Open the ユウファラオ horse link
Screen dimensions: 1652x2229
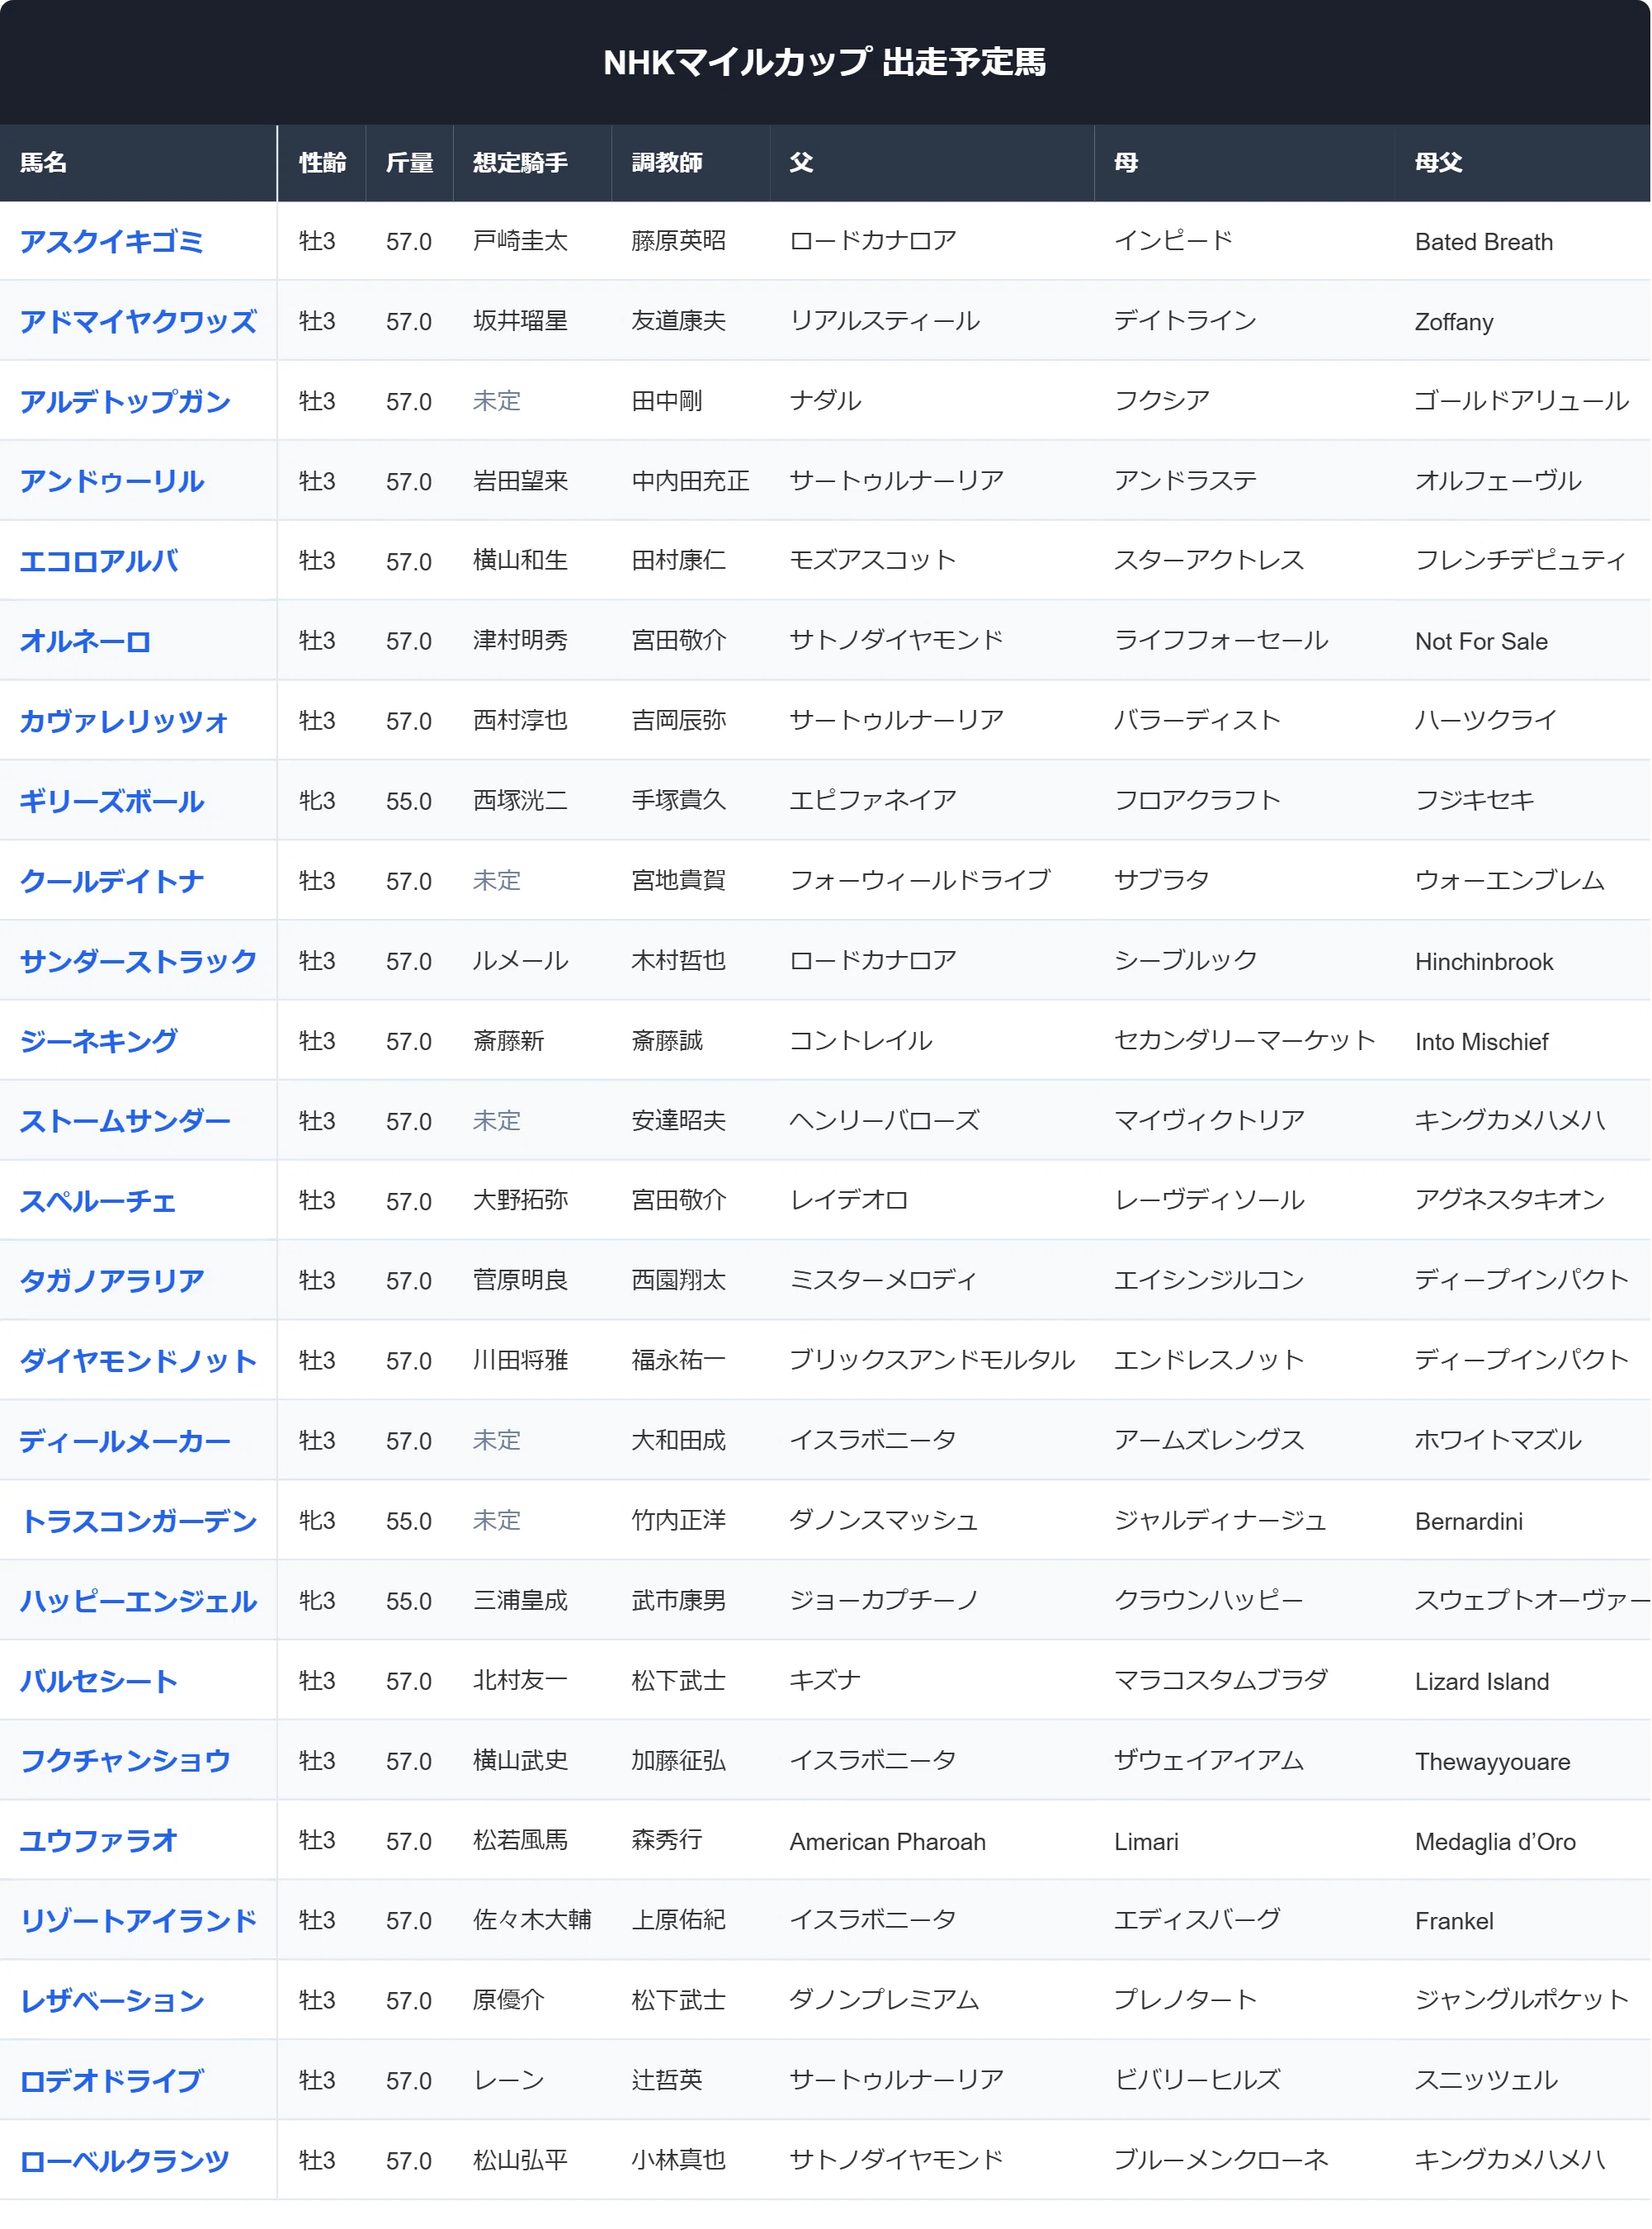pos(98,1841)
